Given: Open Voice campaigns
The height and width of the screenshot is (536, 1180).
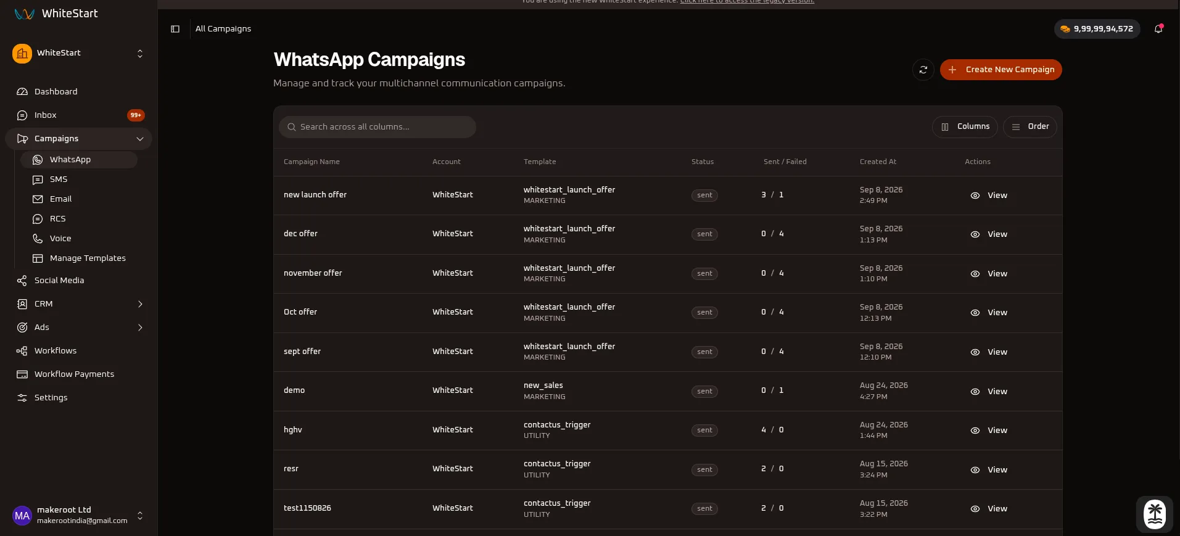Looking at the screenshot, I should click(79, 238).
